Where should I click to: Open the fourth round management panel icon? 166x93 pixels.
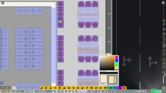(70, 91)
